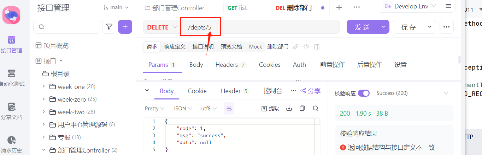The image size is (482, 155).
Task: Open 分享文档 in the sidebar
Action: [11, 111]
